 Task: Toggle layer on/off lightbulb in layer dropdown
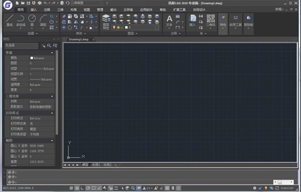pos(114,28)
